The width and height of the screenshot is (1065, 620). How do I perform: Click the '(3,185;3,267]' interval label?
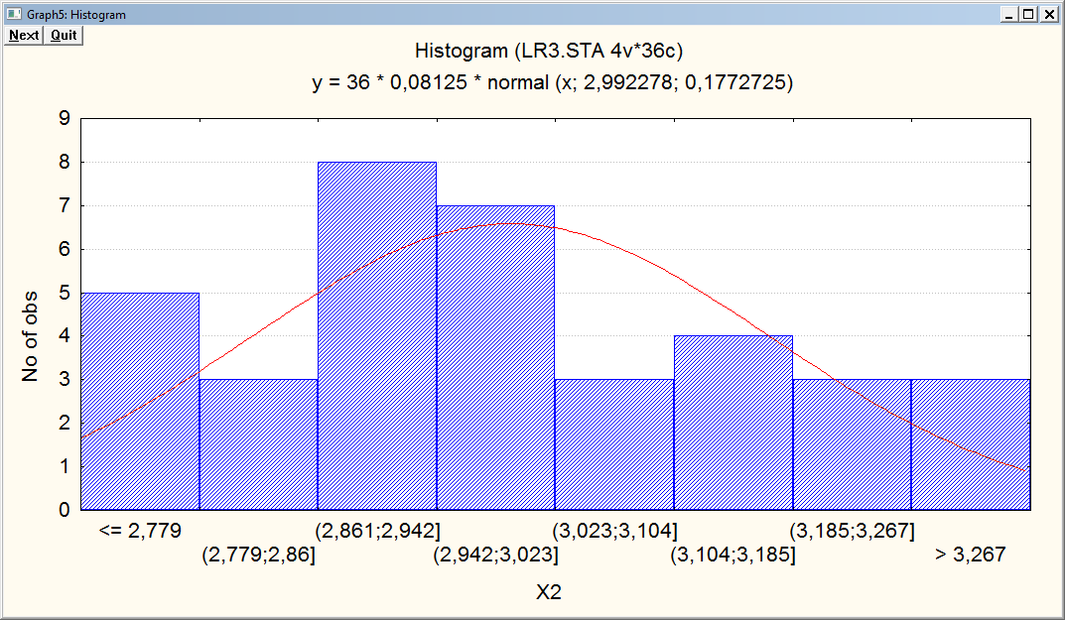point(852,531)
